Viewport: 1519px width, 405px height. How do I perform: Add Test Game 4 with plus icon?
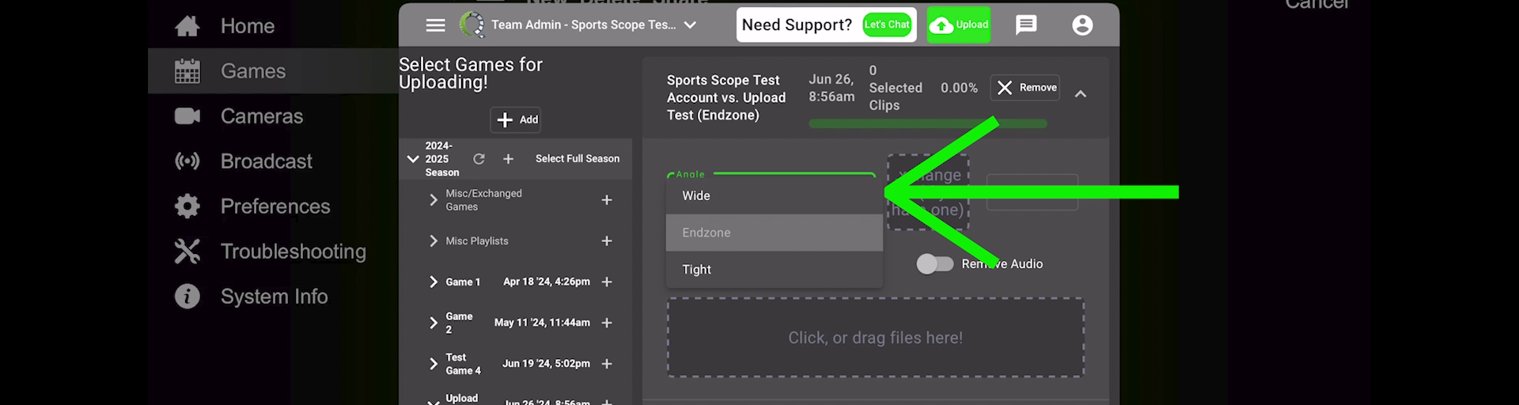tap(607, 364)
